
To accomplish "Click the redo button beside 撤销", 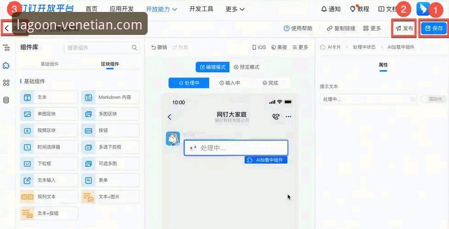I will [x=180, y=47].
